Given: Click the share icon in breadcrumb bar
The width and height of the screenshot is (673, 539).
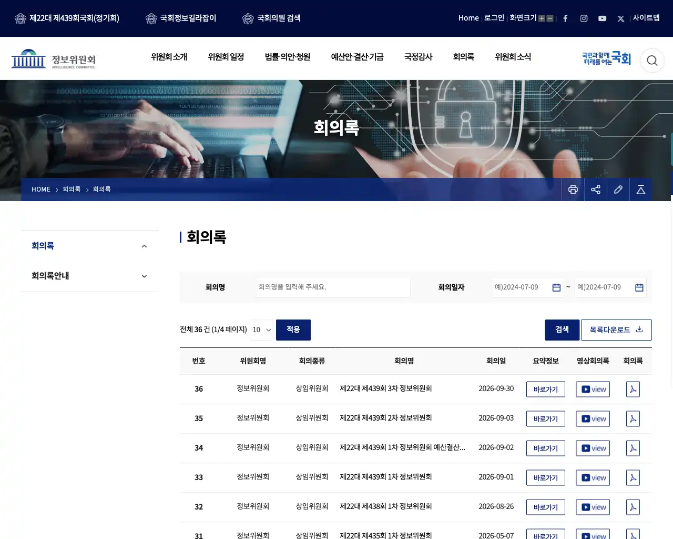Looking at the screenshot, I should [596, 189].
